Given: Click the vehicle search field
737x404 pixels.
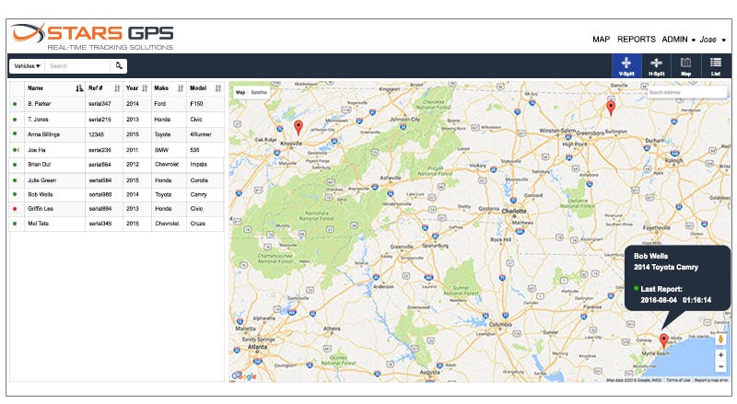Looking at the screenshot, I should 78,66.
